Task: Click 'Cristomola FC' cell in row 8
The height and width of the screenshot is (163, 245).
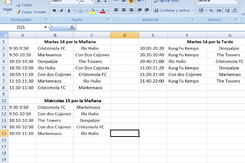Action: pos(55,88)
